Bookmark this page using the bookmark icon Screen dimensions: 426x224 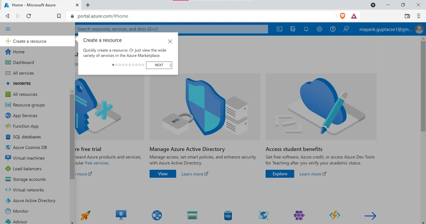click(59, 16)
